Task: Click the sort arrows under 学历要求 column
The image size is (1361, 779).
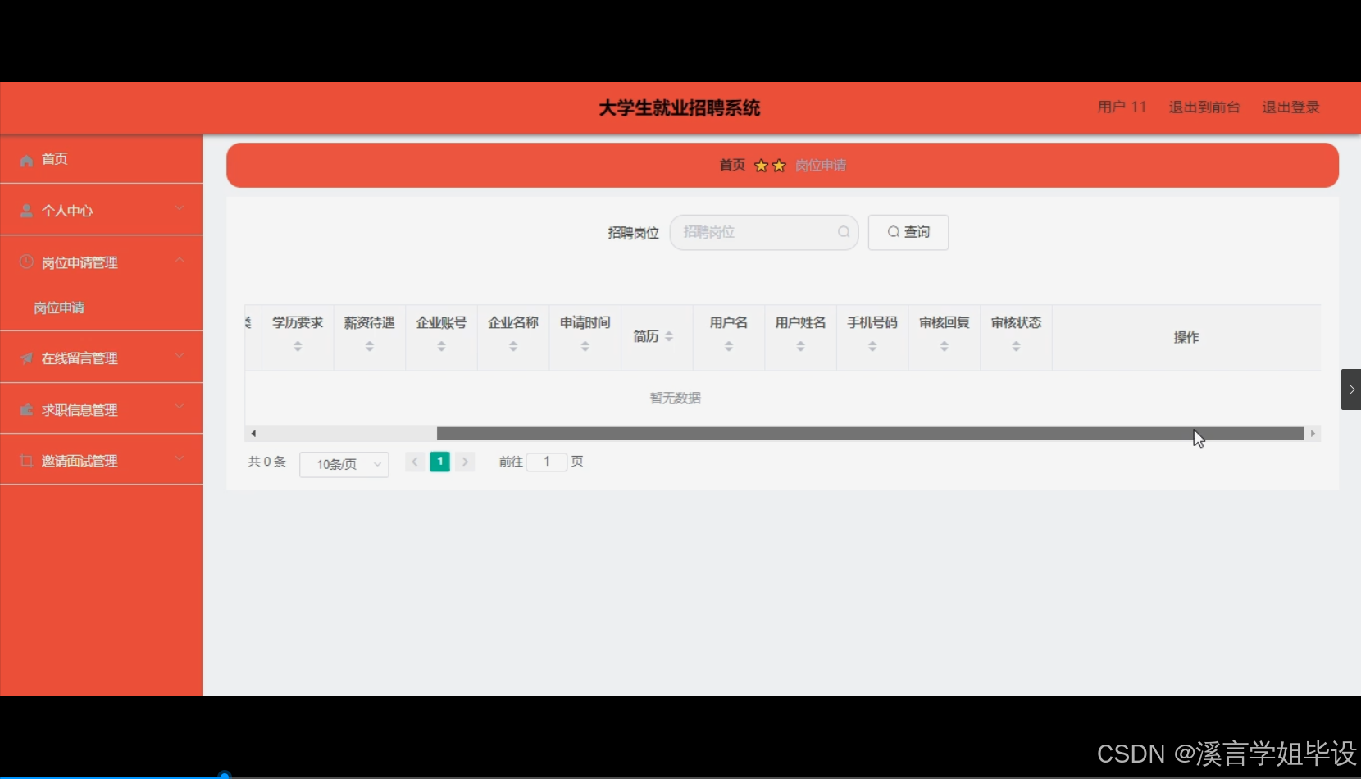Action: click(298, 347)
